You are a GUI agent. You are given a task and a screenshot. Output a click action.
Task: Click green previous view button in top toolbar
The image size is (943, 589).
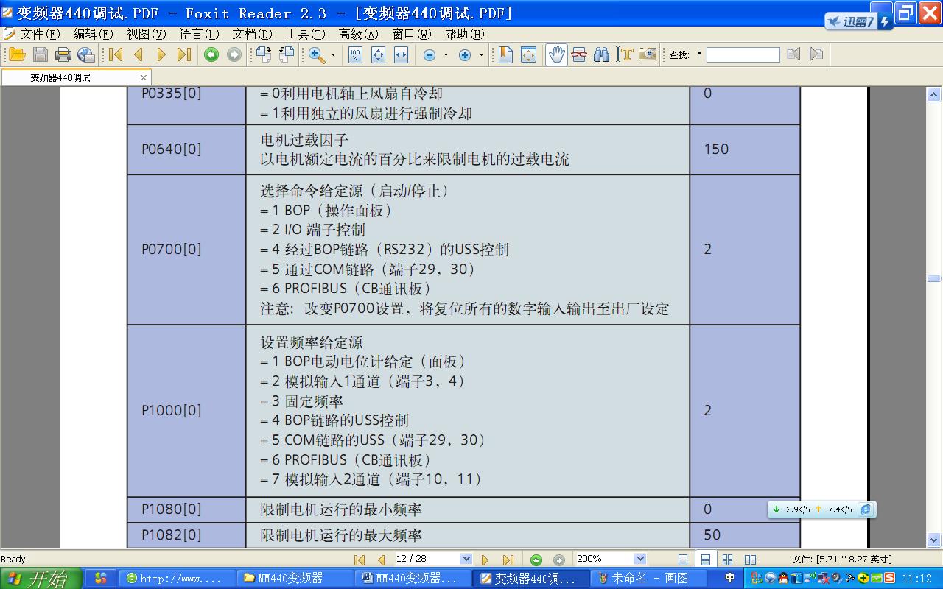click(x=211, y=54)
